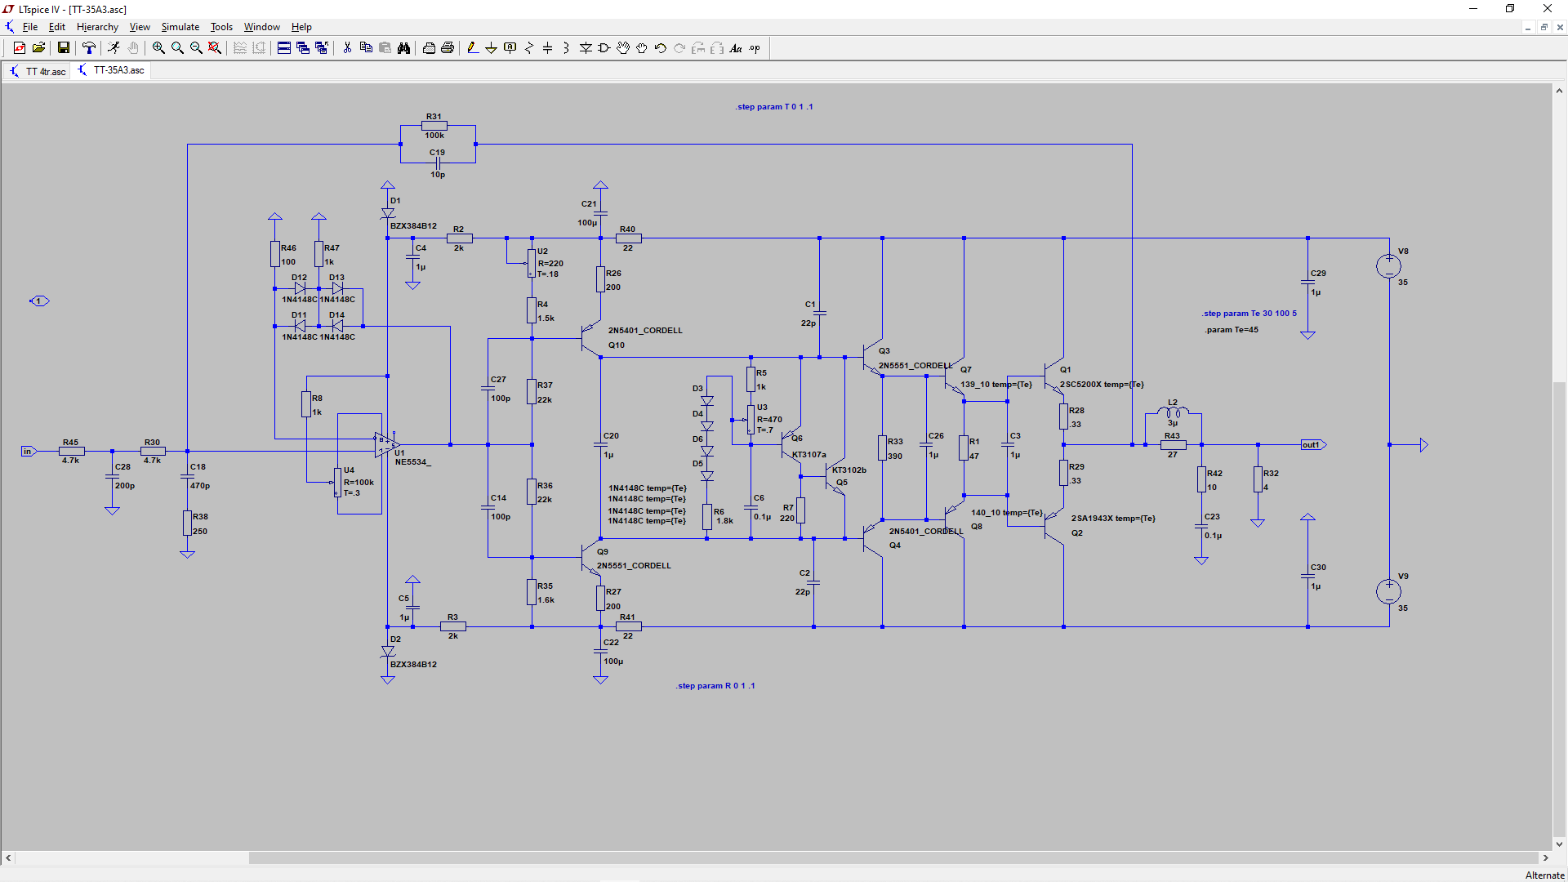Click the Save diskette icon

coord(63,48)
